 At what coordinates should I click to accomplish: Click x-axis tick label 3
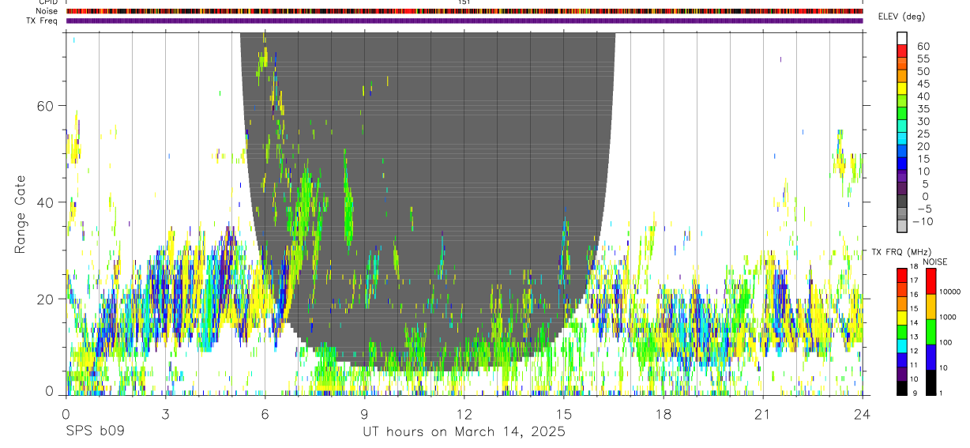coord(165,415)
